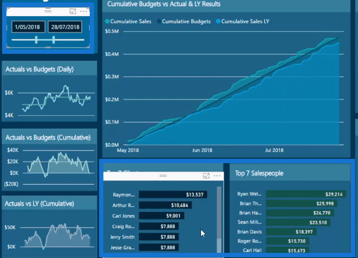358x258 pixels.
Task: Click the Actuals vs Budgets cumulative area chart
Action: tap(59, 164)
